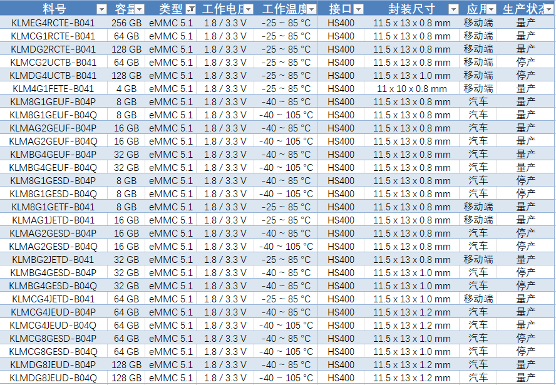
Task: Select cell KLMBG4GESD-B04Q
Action: click(x=53, y=285)
